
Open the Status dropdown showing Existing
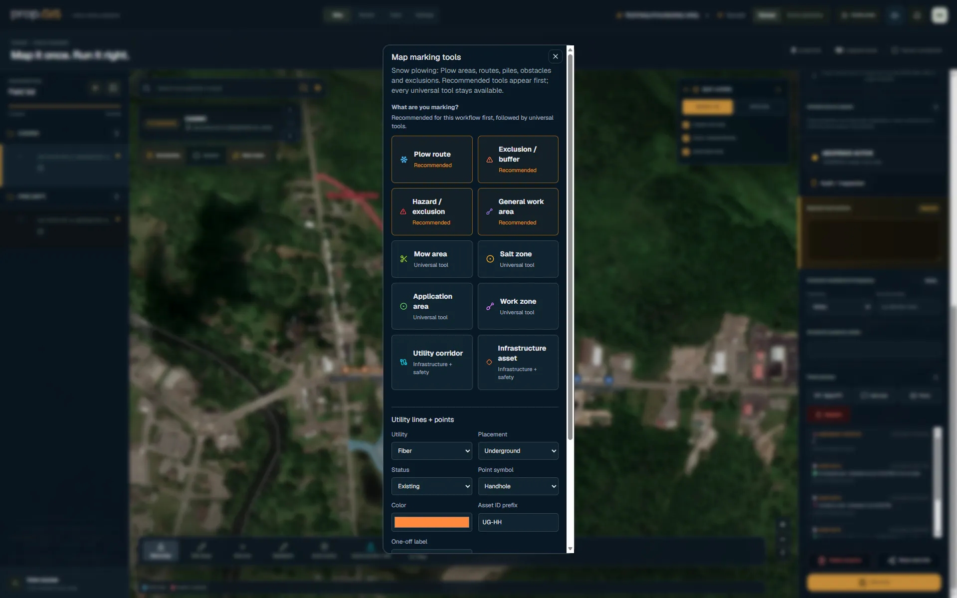point(432,486)
